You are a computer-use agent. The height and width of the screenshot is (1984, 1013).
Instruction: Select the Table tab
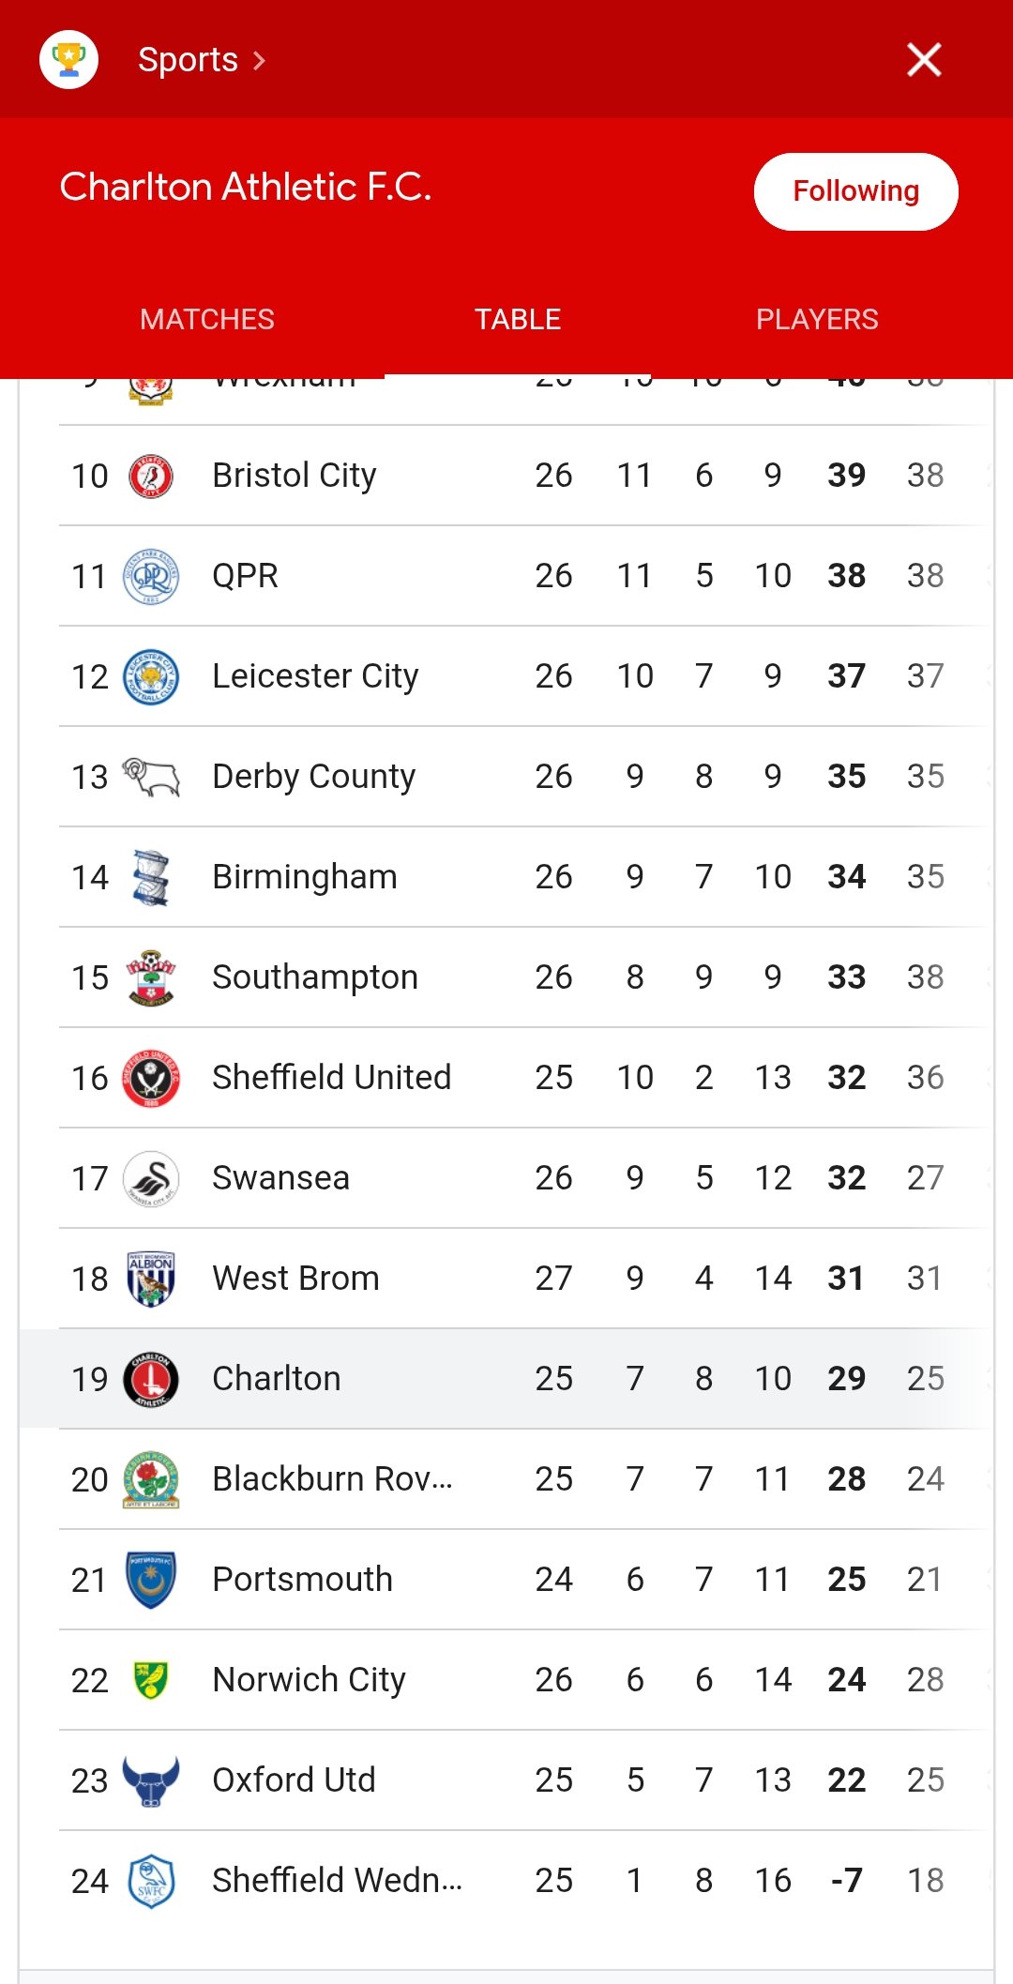pyautogui.click(x=518, y=320)
